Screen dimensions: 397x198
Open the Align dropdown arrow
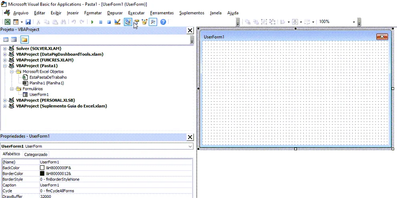tap(289, 22)
